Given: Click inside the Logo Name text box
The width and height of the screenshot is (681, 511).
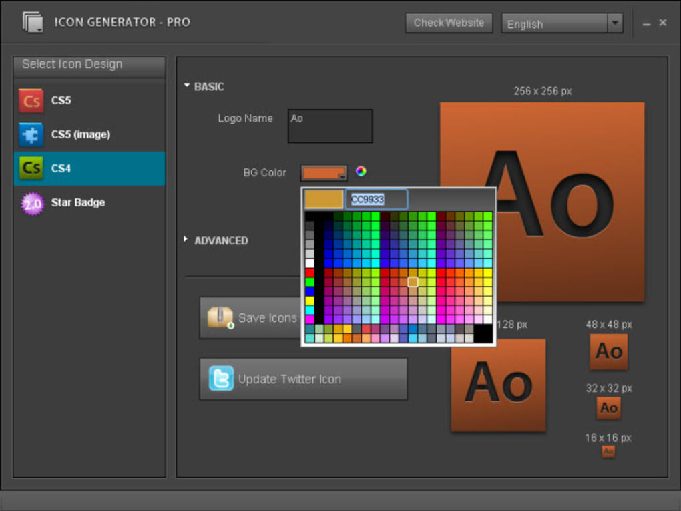Looking at the screenshot, I should [329, 126].
